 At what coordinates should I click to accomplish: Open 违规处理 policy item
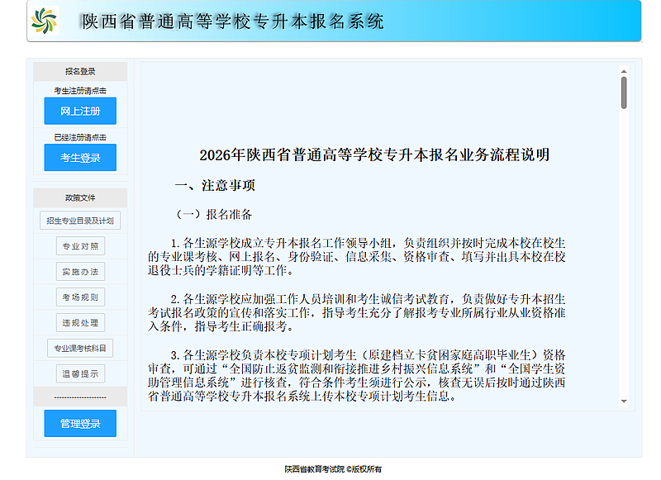(80, 323)
